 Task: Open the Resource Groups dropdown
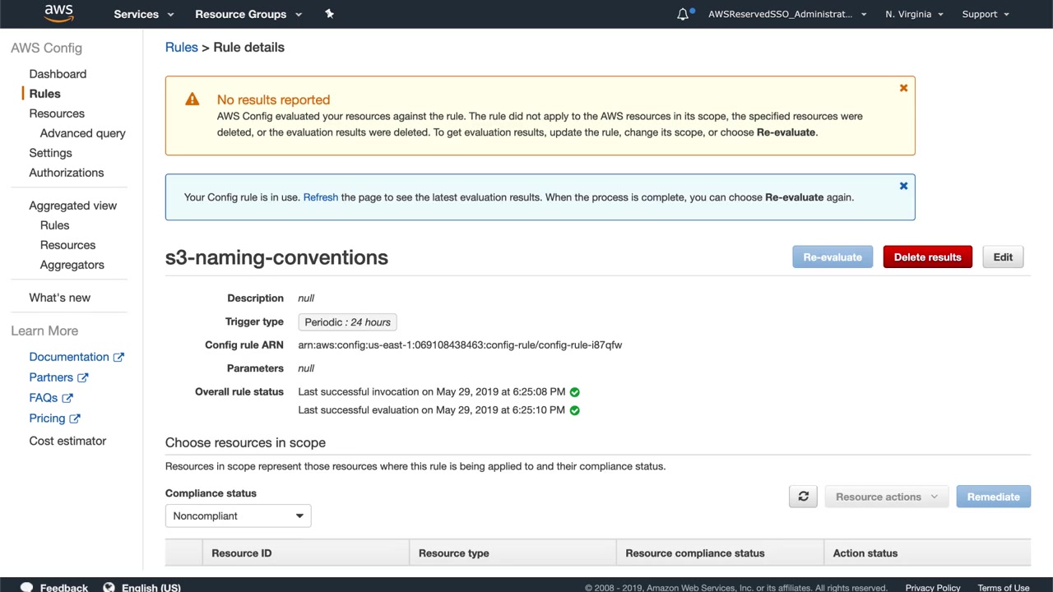(x=248, y=14)
